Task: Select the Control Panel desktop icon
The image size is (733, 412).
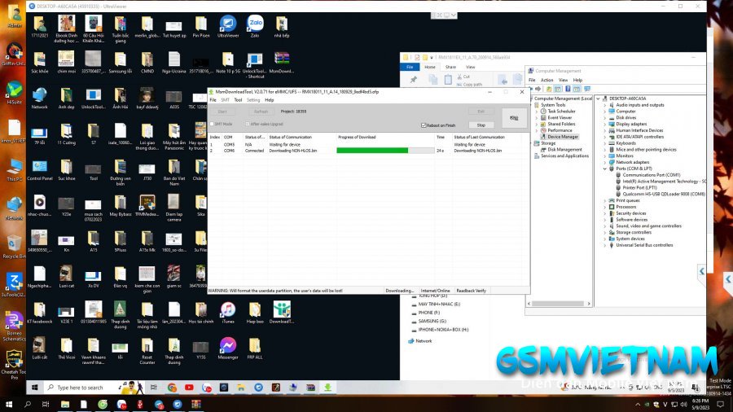Action: click(x=40, y=170)
